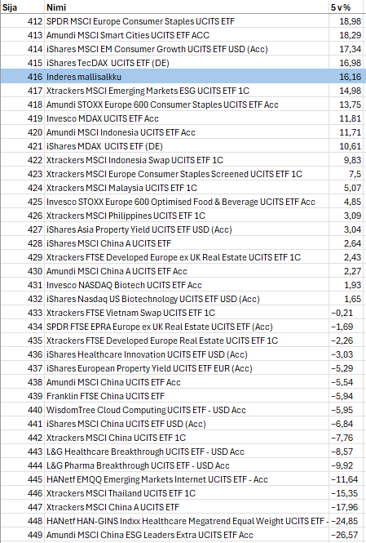Select the value cell 17,34
The height and width of the screenshot is (543, 366).
pyautogui.click(x=346, y=49)
